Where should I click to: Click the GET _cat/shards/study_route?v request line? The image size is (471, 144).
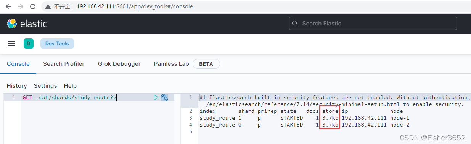coord(69,98)
